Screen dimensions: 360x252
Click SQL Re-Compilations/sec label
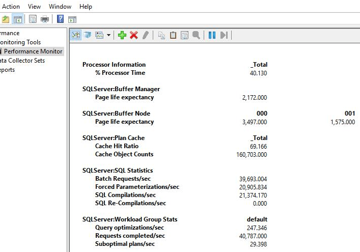tap(130, 203)
